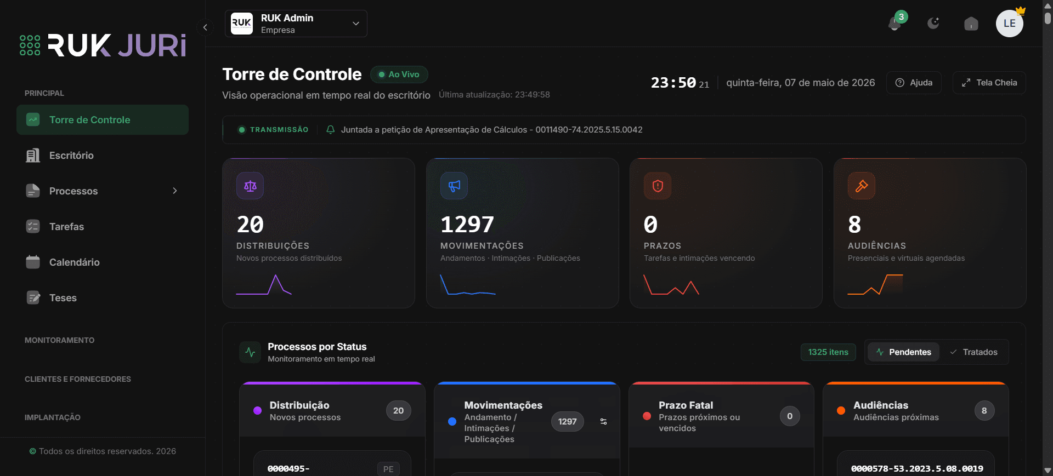Open the Prazos summary card
The height and width of the screenshot is (476, 1053).
[726, 233]
